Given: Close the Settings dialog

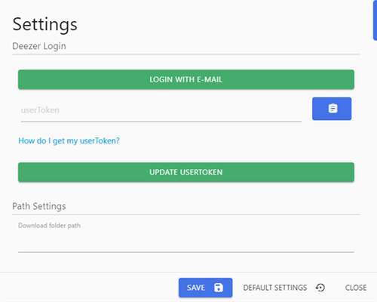Looking at the screenshot, I should click(356, 288).
